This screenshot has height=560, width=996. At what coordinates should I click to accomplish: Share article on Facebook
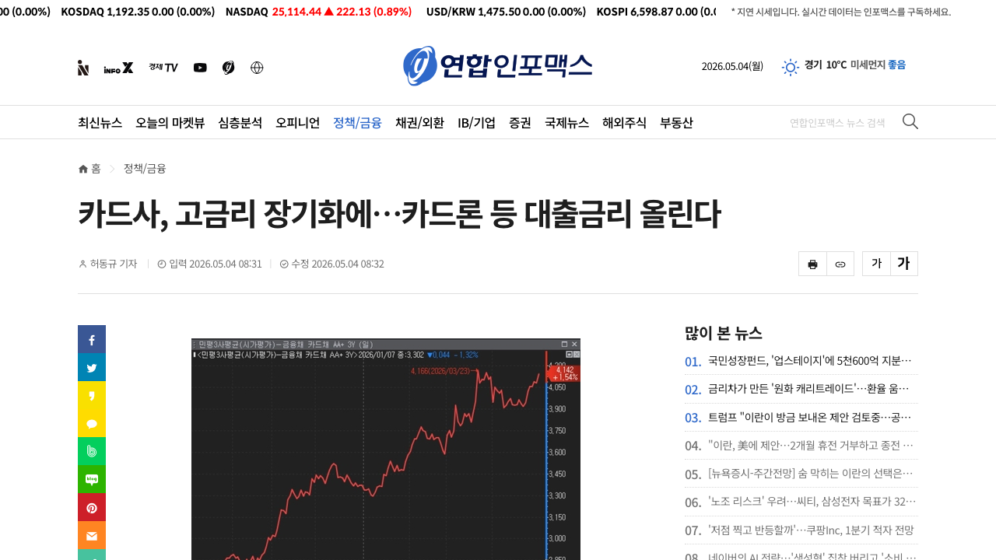pos(92,339)
